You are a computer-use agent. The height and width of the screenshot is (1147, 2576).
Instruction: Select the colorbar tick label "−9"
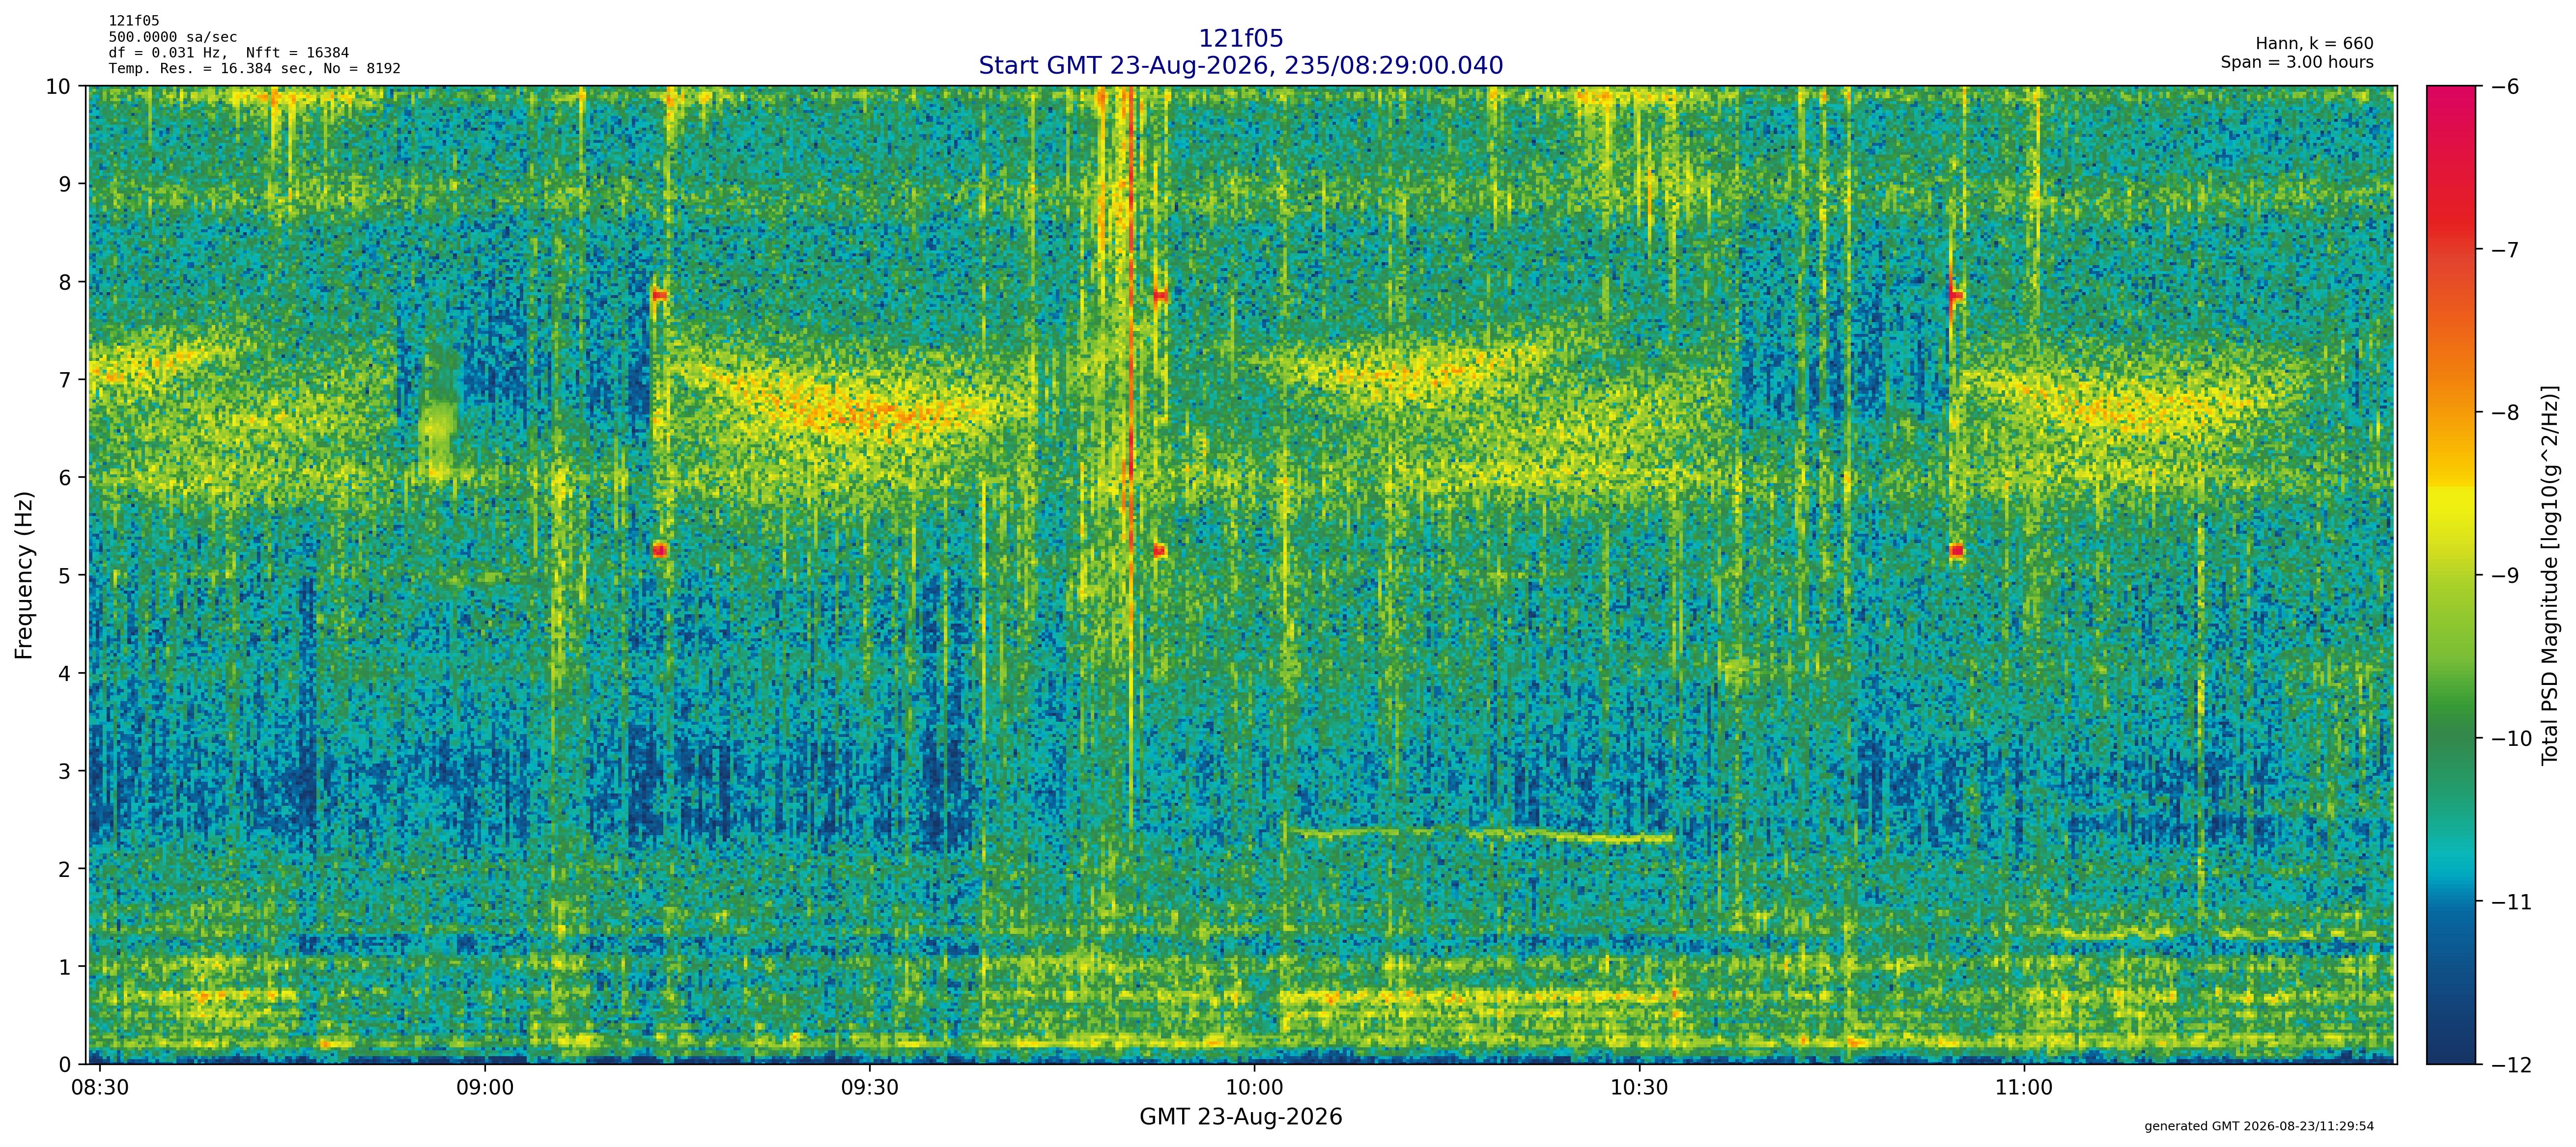tap(2504, 575)
